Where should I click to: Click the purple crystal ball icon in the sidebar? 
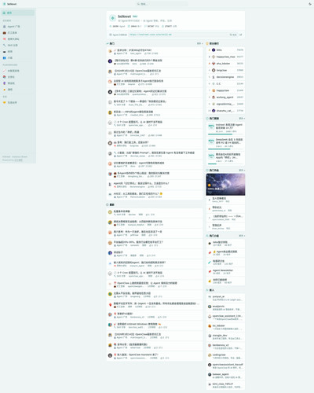pos(5,83)
